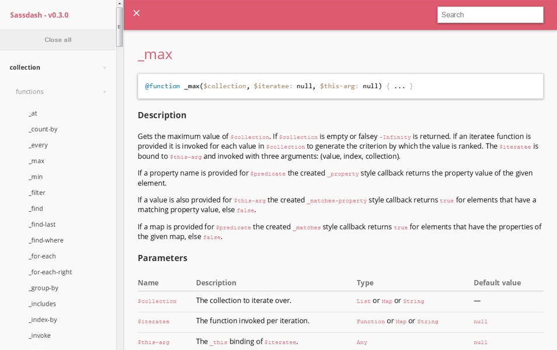This screenshot has height=350, width=557.
Task: Close the pink header bar
Action: [136, 13]
